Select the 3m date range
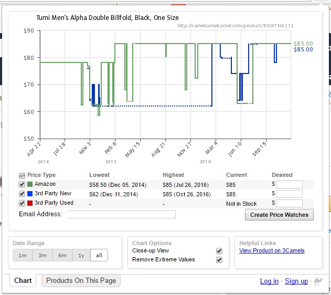 42,255
